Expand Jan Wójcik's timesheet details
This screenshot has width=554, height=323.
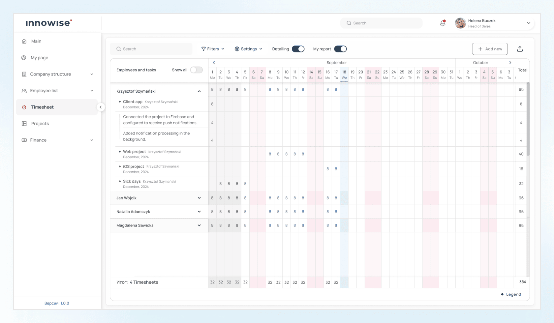199,198
